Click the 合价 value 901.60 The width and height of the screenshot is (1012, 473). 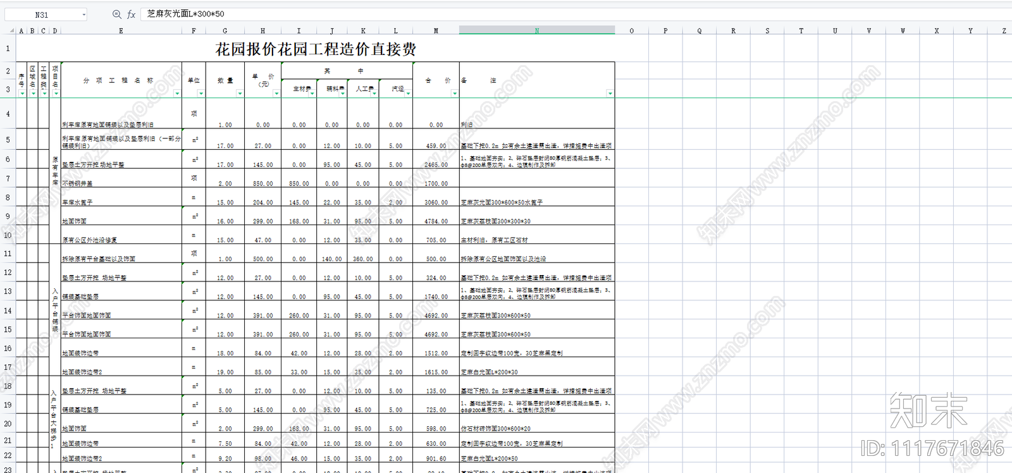click(436, 459)
